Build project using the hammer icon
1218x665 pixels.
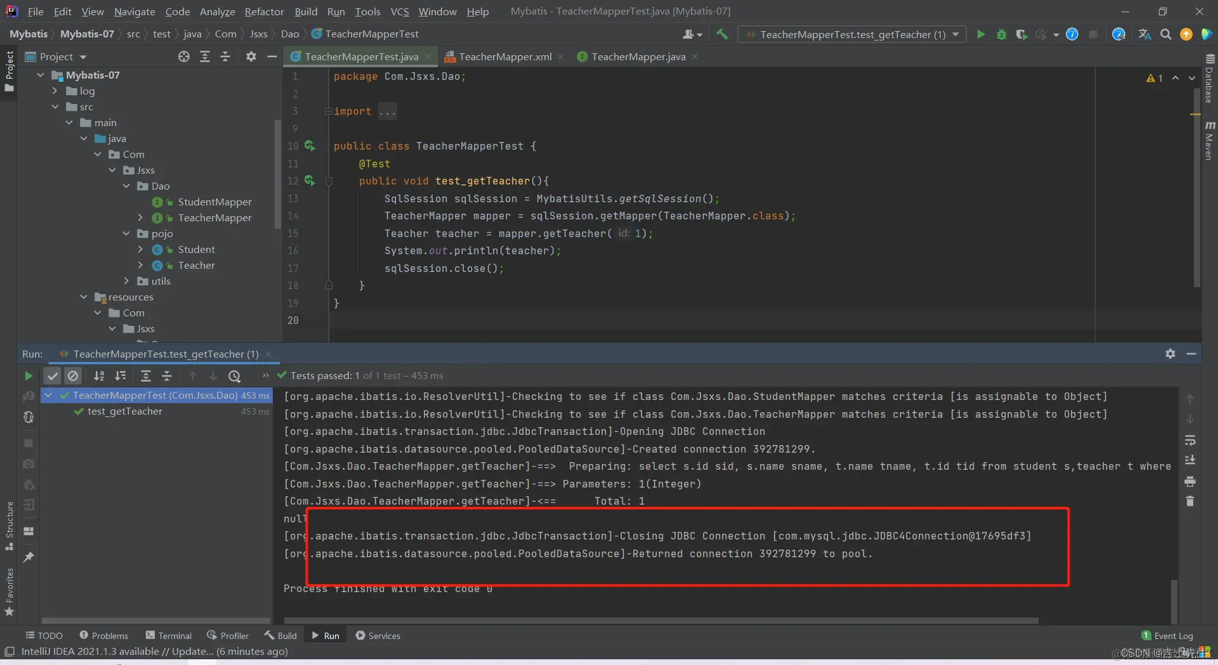(722, 34)
